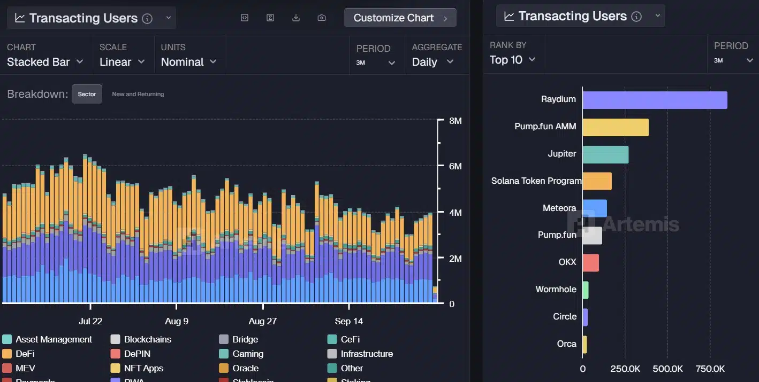Click the Orca label

[567, 344]
